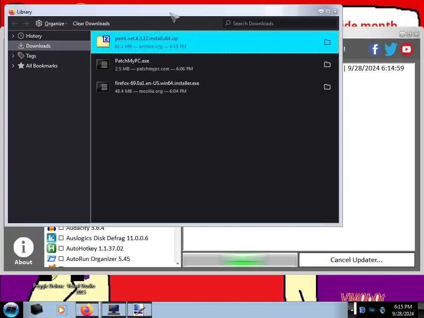424x318 pixels.
Task: Focus the Search Downloads field
Action: pyautogui.click(x=280, y=24)
